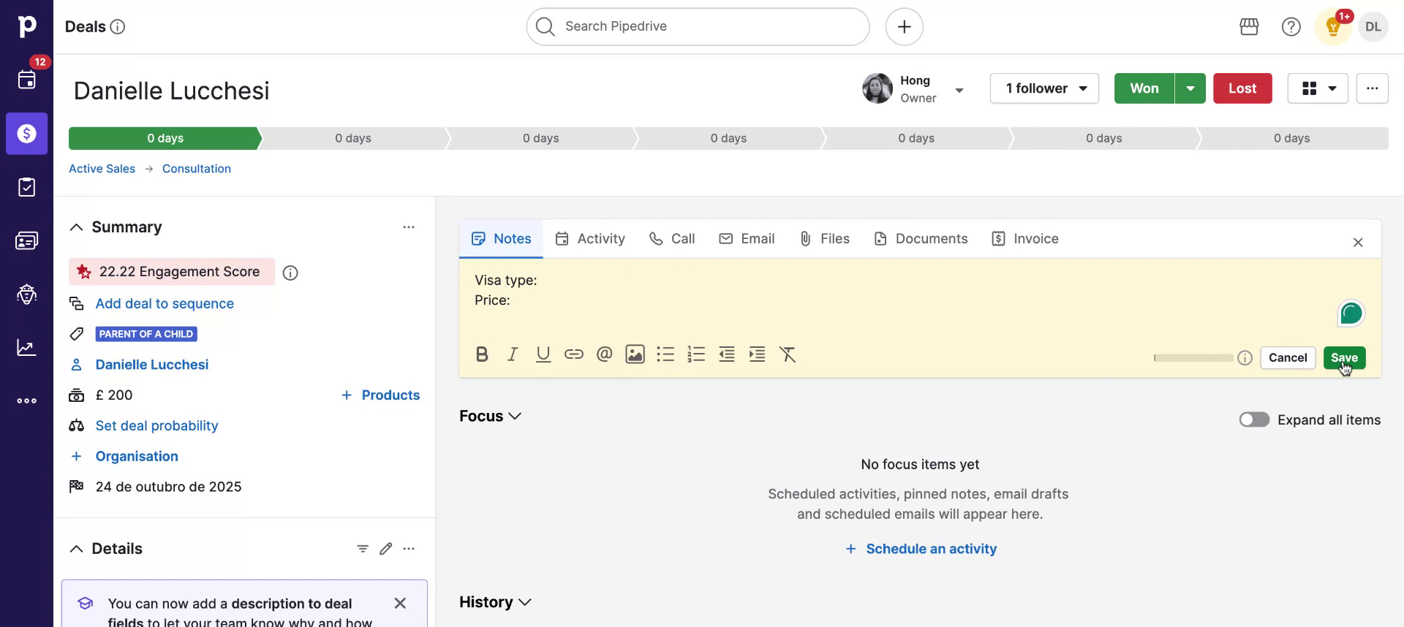The image size is (1404, 627).
Task: Switch to the Documents tab
Action: coord(921,239)
